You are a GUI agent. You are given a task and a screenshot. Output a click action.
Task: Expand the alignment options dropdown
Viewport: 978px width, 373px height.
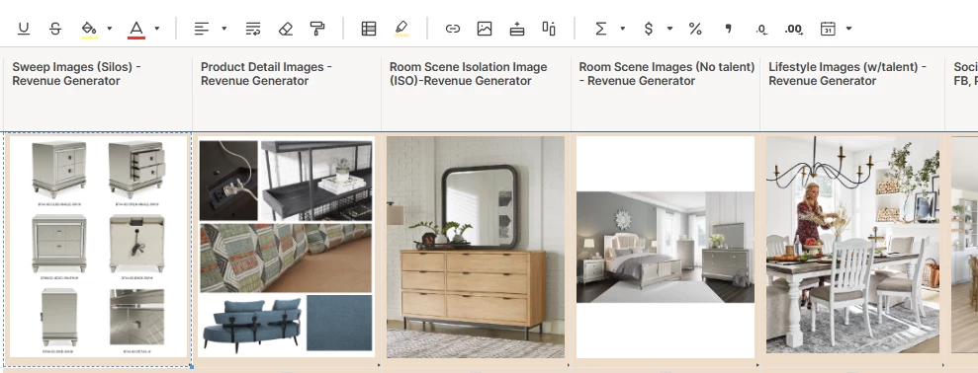[223, 29]
